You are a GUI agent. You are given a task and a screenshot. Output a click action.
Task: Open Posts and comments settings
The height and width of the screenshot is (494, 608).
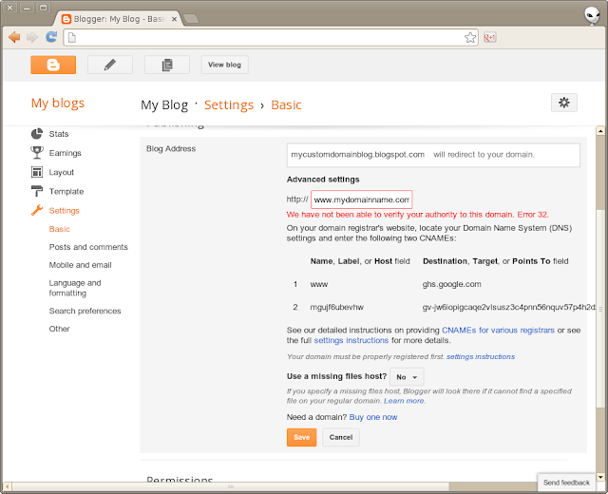click(88, 247)
